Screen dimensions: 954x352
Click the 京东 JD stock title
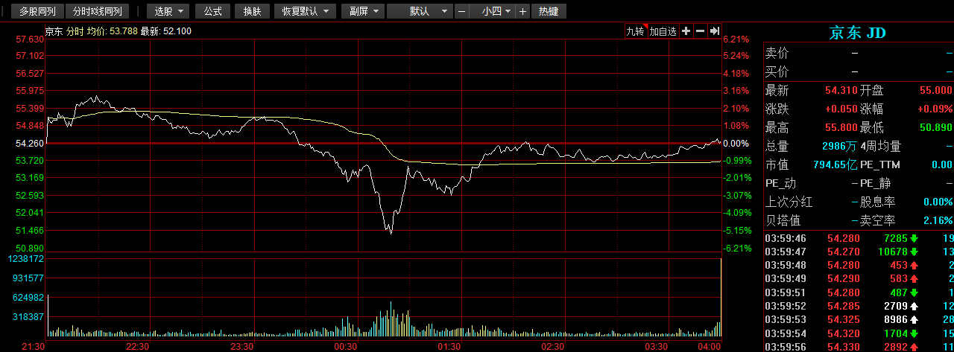[858, 33]
